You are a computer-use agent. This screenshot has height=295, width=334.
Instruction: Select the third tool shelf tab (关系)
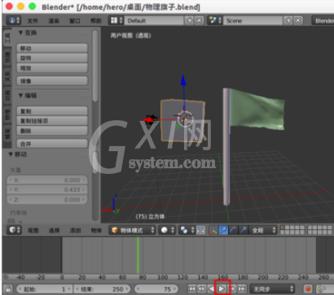coord(7,76)
